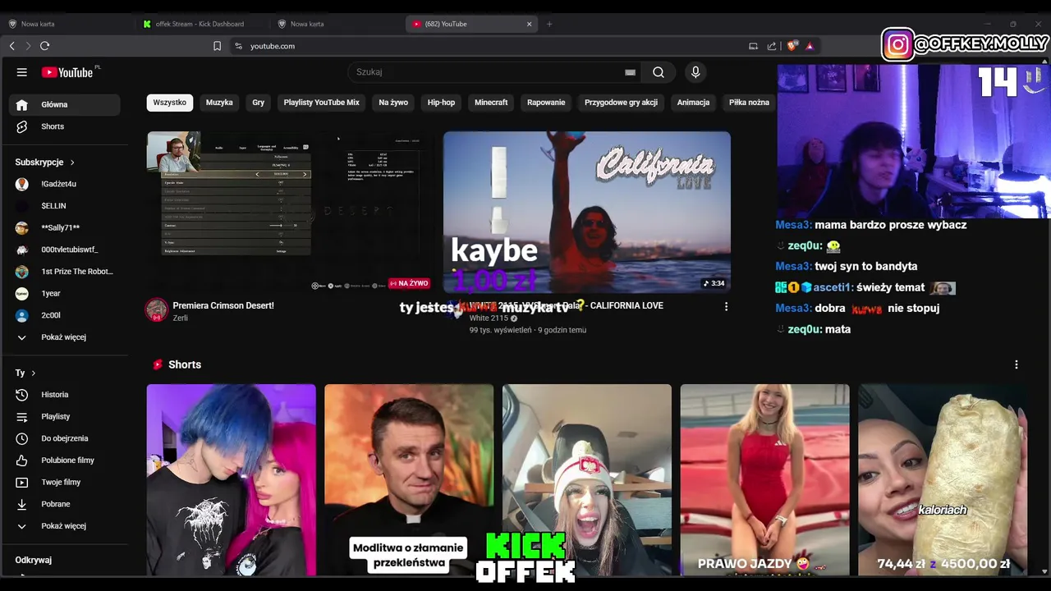The image size is (1051, 591).
Task: Open Premiera Crimson Desert! video title
Action: [x=223, y=305]
